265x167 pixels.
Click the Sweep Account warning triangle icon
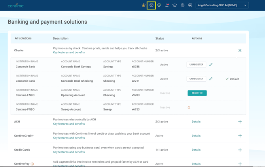[x=189, y=107]
